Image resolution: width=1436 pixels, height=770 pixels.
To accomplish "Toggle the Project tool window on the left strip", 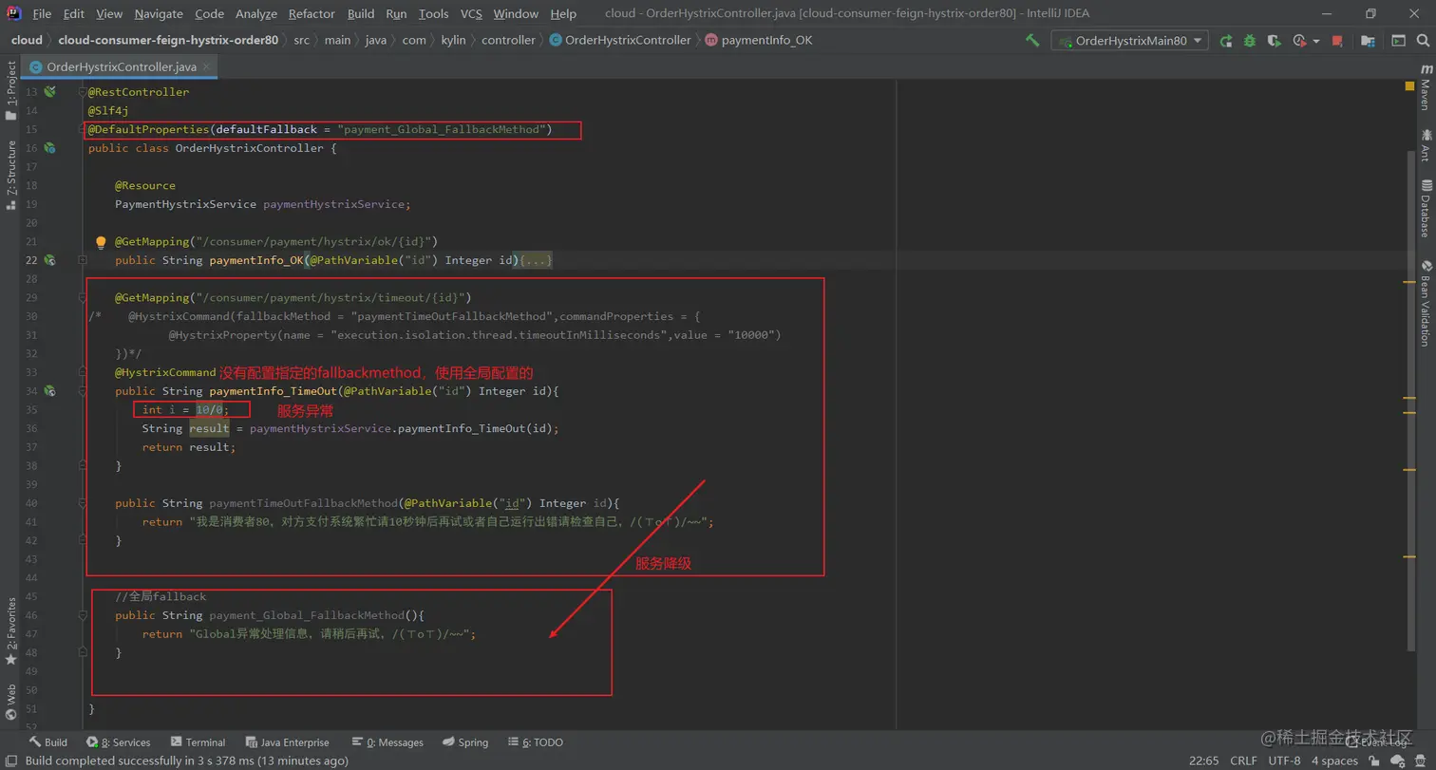I will click(x=10, y=91).
